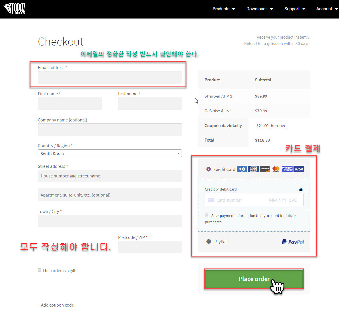Click the Topaz Labs logo
The height and width of the screenshot is (310, 339).
pyautogui.click(x=15, y=9)
